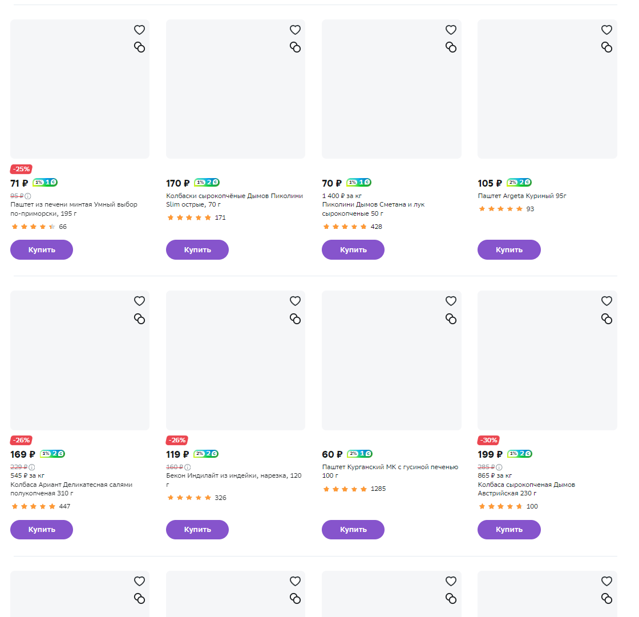Favorite the Колбаски Дымов Пиколини Slim острые product
Screen dimensions: 639x617
pyautogui.click(x=295, y=30)
